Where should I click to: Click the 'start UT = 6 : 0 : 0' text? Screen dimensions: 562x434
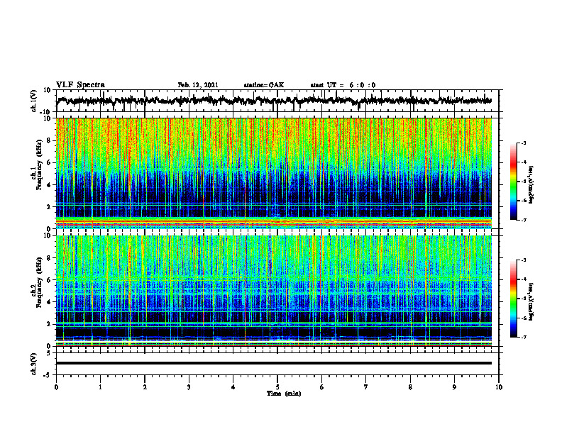click(343, 85)
